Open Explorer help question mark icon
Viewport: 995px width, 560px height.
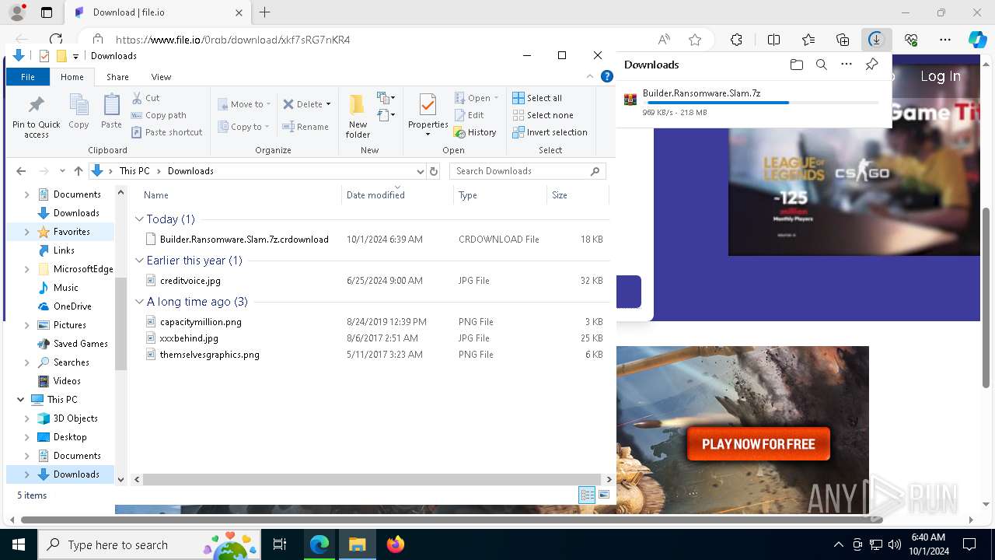[x=607, y=76]
